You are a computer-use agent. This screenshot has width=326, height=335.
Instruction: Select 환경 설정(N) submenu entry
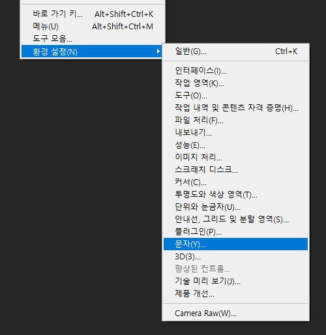point(92,51)
